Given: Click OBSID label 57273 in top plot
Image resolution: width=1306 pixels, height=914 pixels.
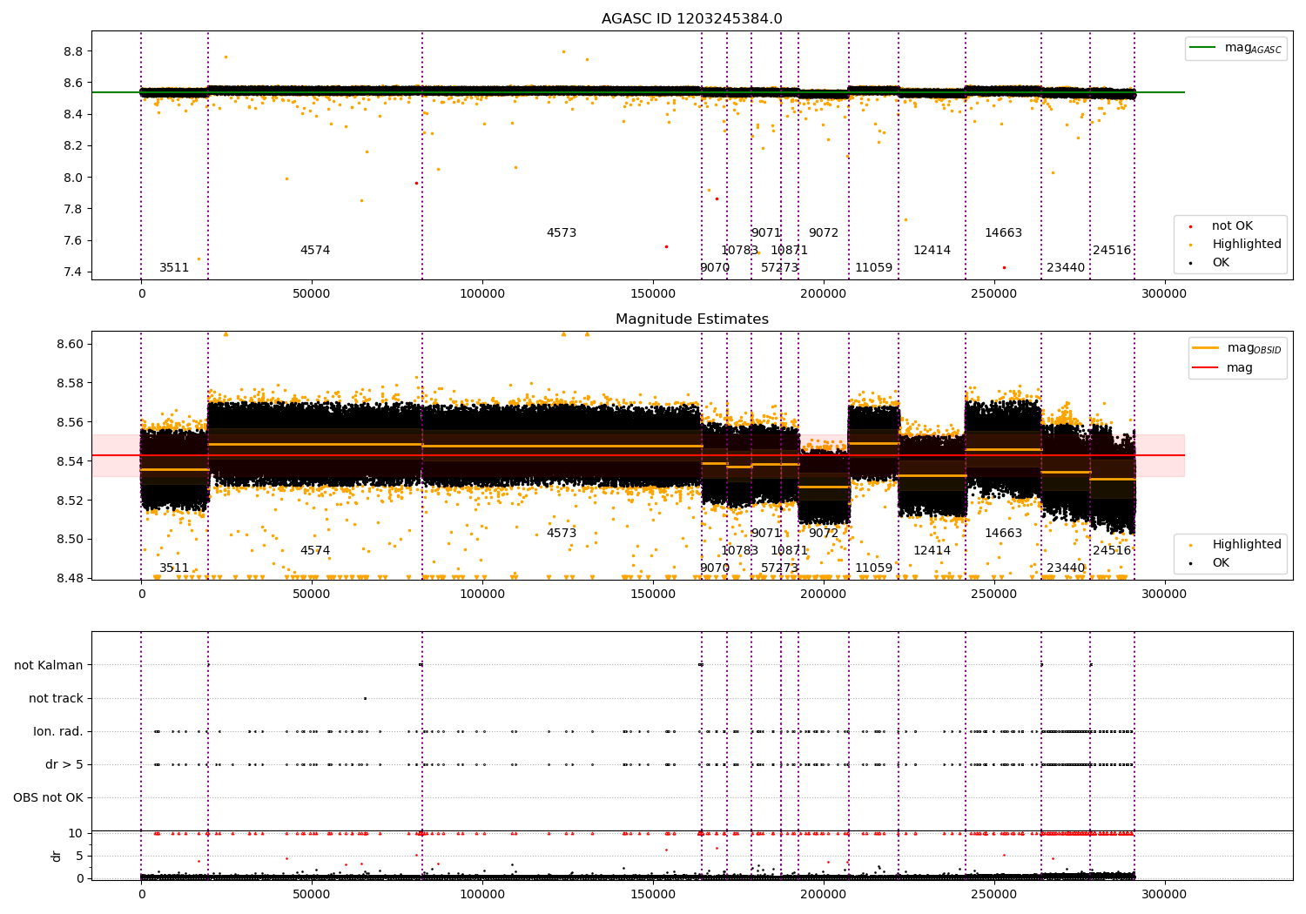Looking at the screenshot, I should click(780, 268).
